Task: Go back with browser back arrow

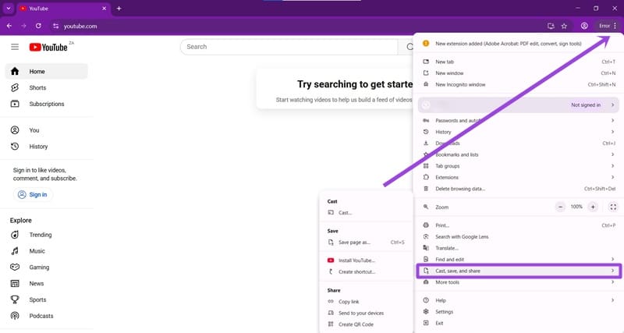Action: pyautogui.click(x=9, y=26)
